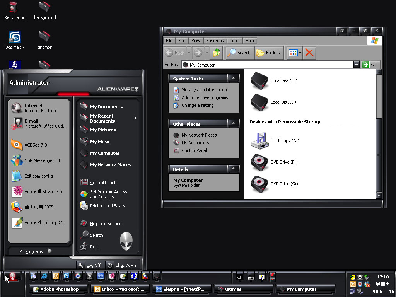Launch 金山词霸 2005 dictionary
The image size is (396, 297).
(39, 207)
